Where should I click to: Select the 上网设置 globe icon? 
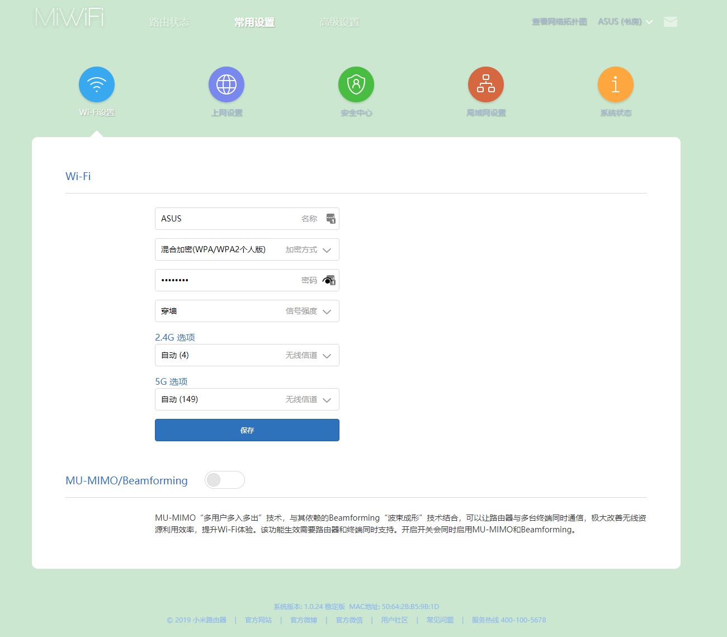click(226, 84)
